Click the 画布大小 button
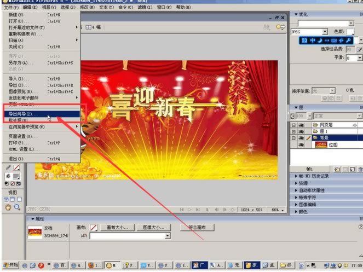Viewport: 363px width, 272px height. (117, 228)
